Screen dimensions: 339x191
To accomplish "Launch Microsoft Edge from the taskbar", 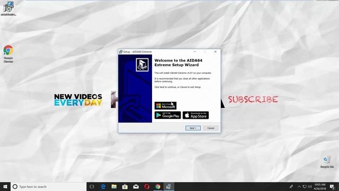I will 103,186.
